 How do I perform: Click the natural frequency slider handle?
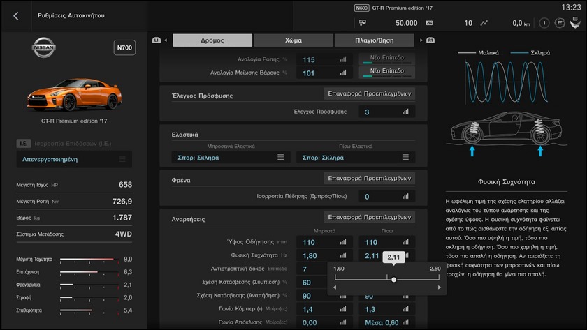(x=394, y=279)
